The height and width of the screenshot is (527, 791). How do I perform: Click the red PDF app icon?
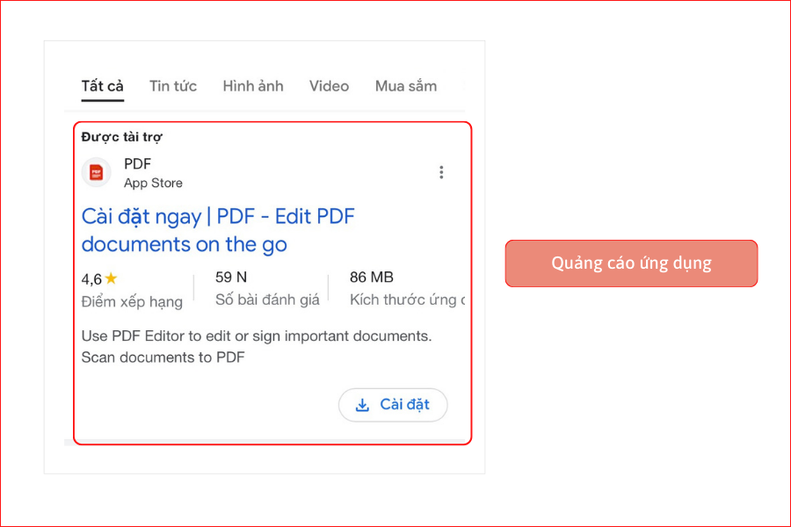(x=97, y=172)
